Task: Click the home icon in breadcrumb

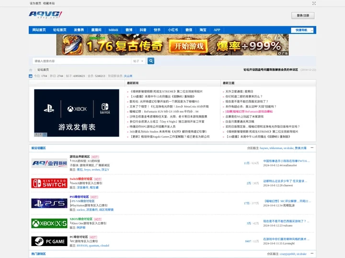Action: click(x=31, y=70)
